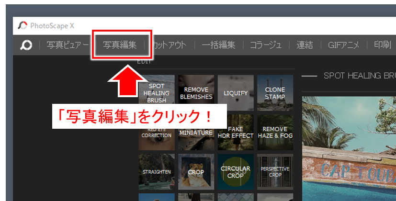
Task: Select the 一括編集 tab
Action: 218,45
